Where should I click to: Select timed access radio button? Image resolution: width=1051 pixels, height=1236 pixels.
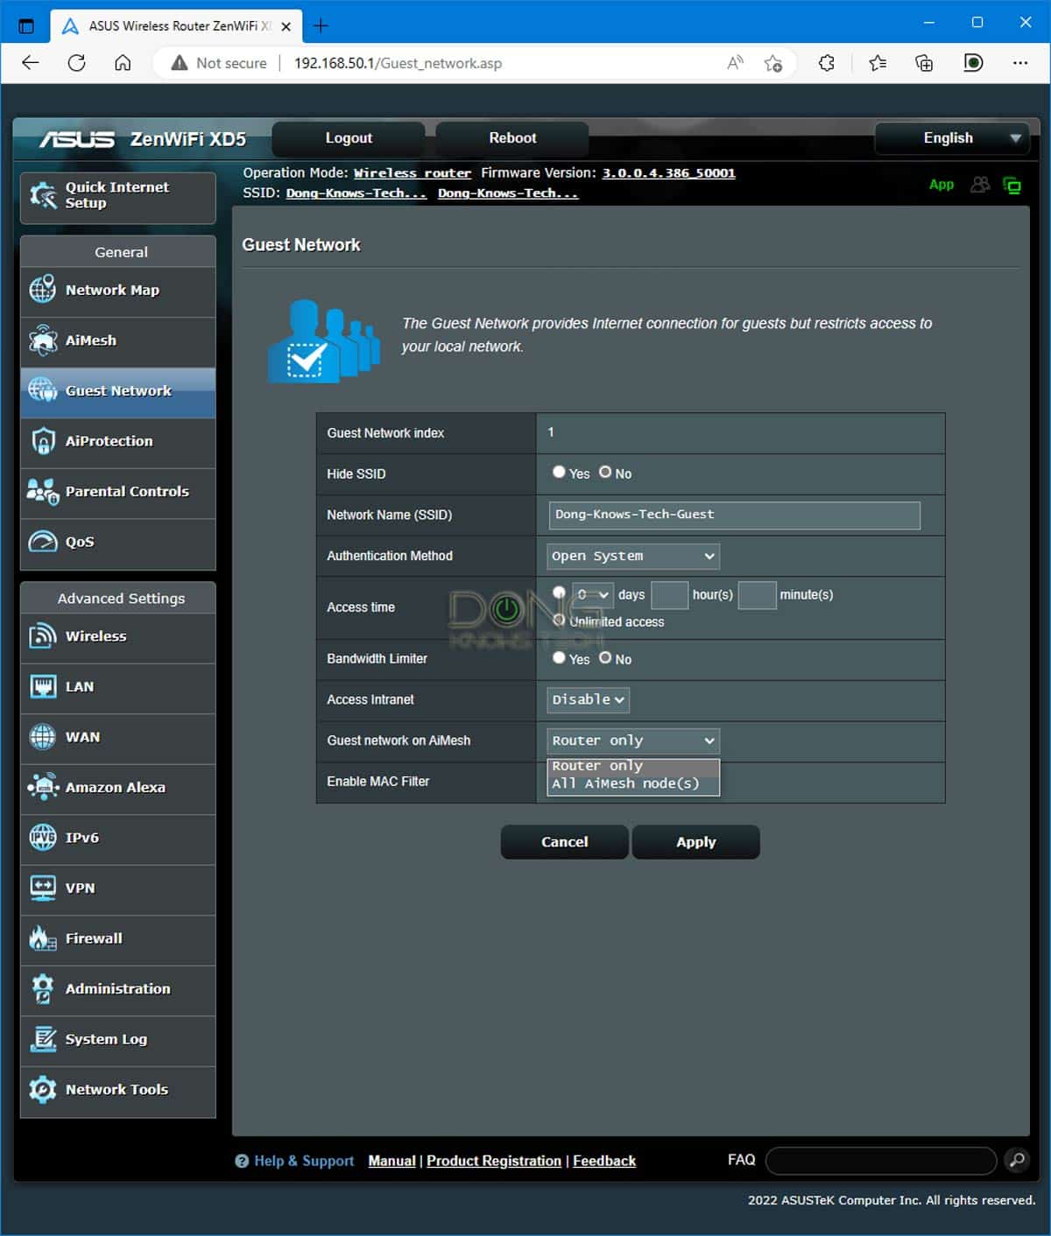[x=559, y=593]
